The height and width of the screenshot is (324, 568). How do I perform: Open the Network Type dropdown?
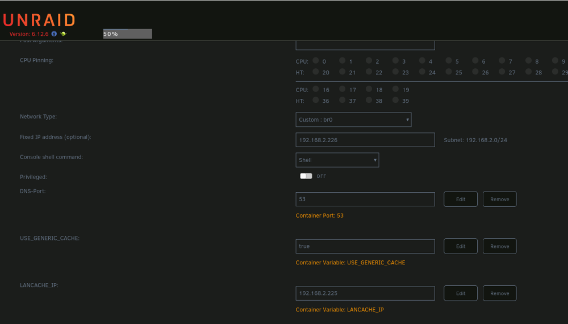pyautogui.click(x=353, y=119)
